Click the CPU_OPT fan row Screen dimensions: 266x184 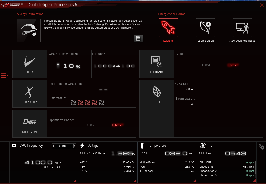[227, 162]
